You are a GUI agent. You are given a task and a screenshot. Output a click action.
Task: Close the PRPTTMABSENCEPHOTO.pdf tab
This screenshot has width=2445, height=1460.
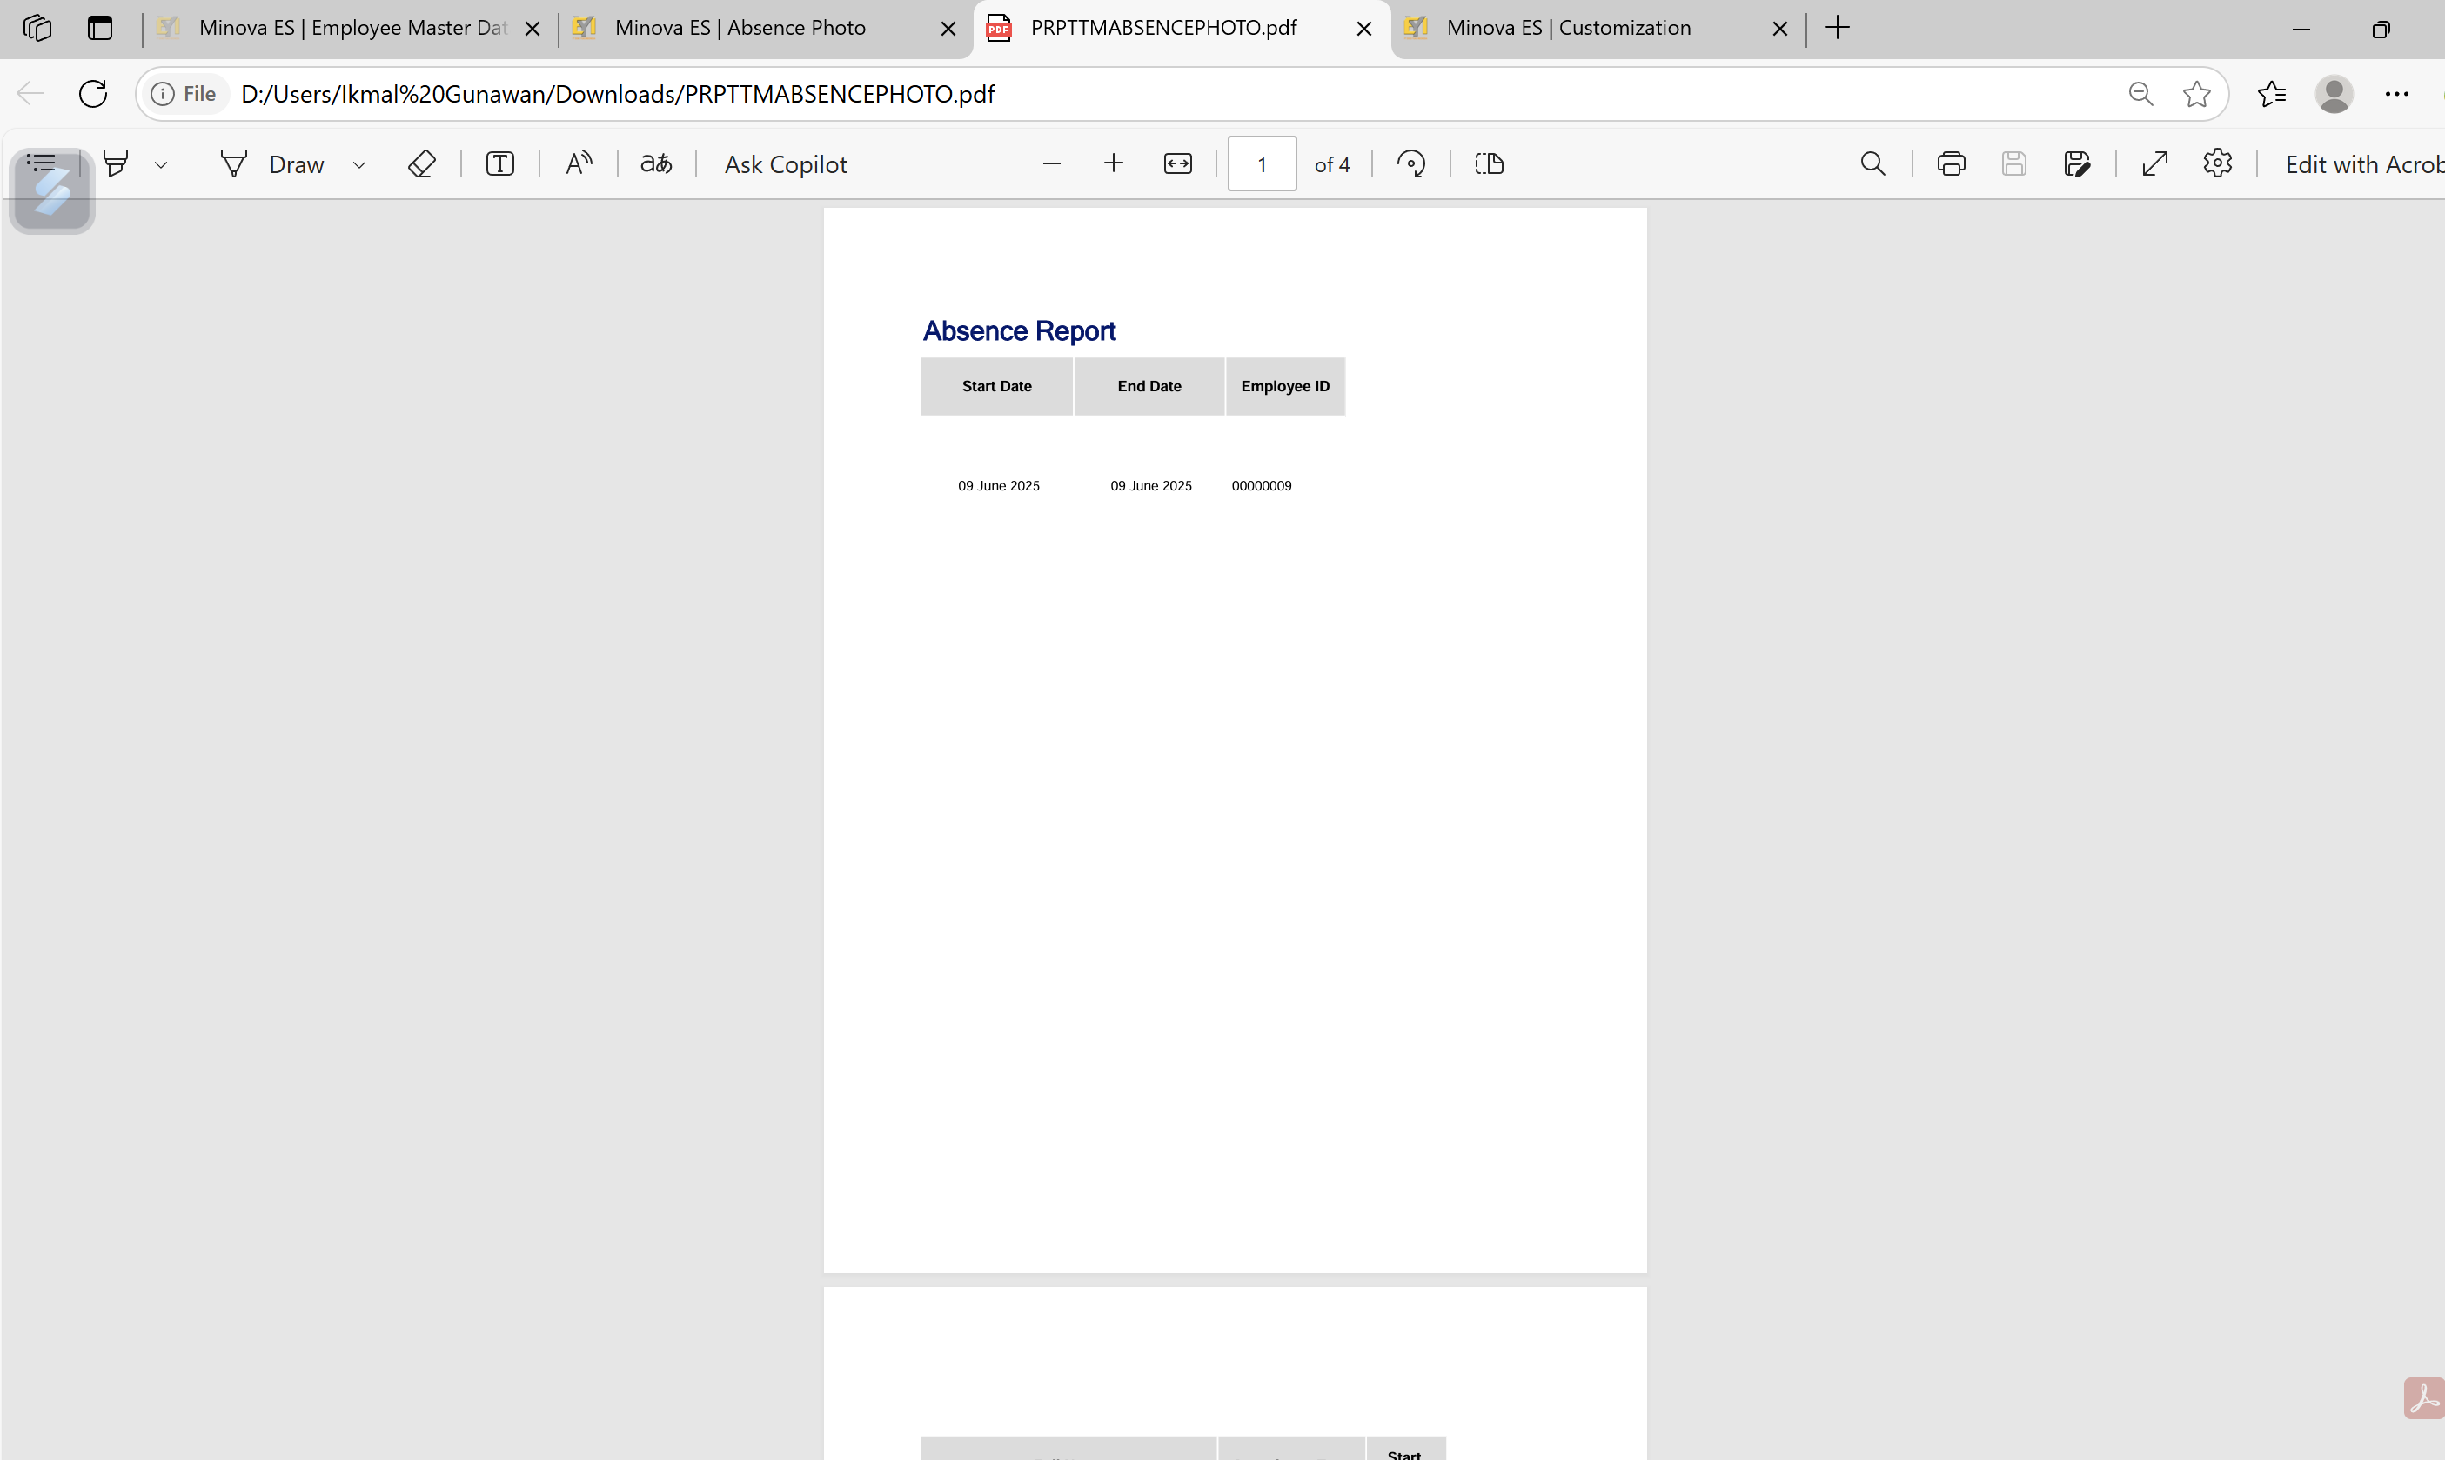point(1364,29)
